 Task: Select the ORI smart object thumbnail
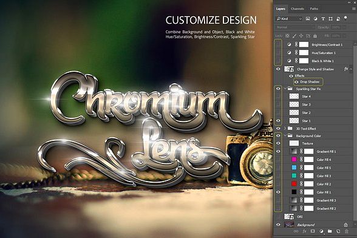click(x=289, y=217)
